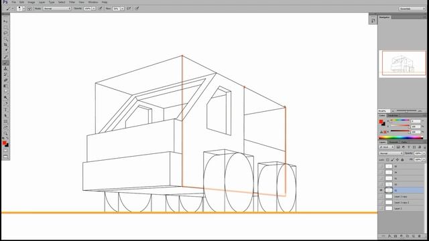Select the Hand tool

5,128
